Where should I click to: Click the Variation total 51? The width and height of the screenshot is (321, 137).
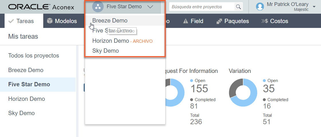click(x=267, y=122)
